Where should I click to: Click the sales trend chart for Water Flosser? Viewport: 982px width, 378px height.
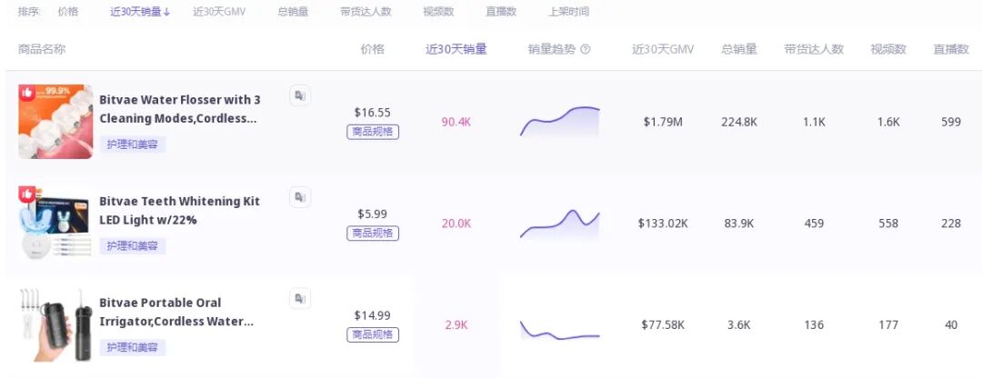pos(559,122)
